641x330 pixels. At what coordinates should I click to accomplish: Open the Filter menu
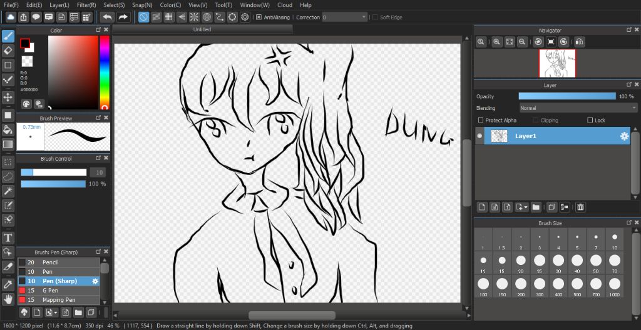86,5
